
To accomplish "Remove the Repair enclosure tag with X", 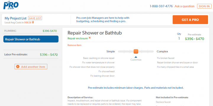I will [90, 38].
